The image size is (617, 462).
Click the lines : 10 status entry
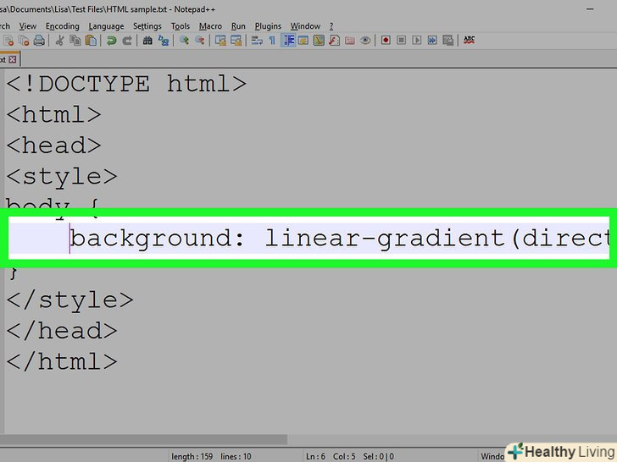236,457
